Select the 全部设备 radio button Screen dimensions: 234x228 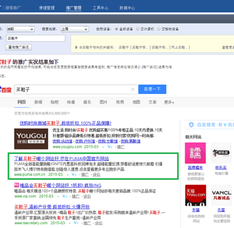117,29
